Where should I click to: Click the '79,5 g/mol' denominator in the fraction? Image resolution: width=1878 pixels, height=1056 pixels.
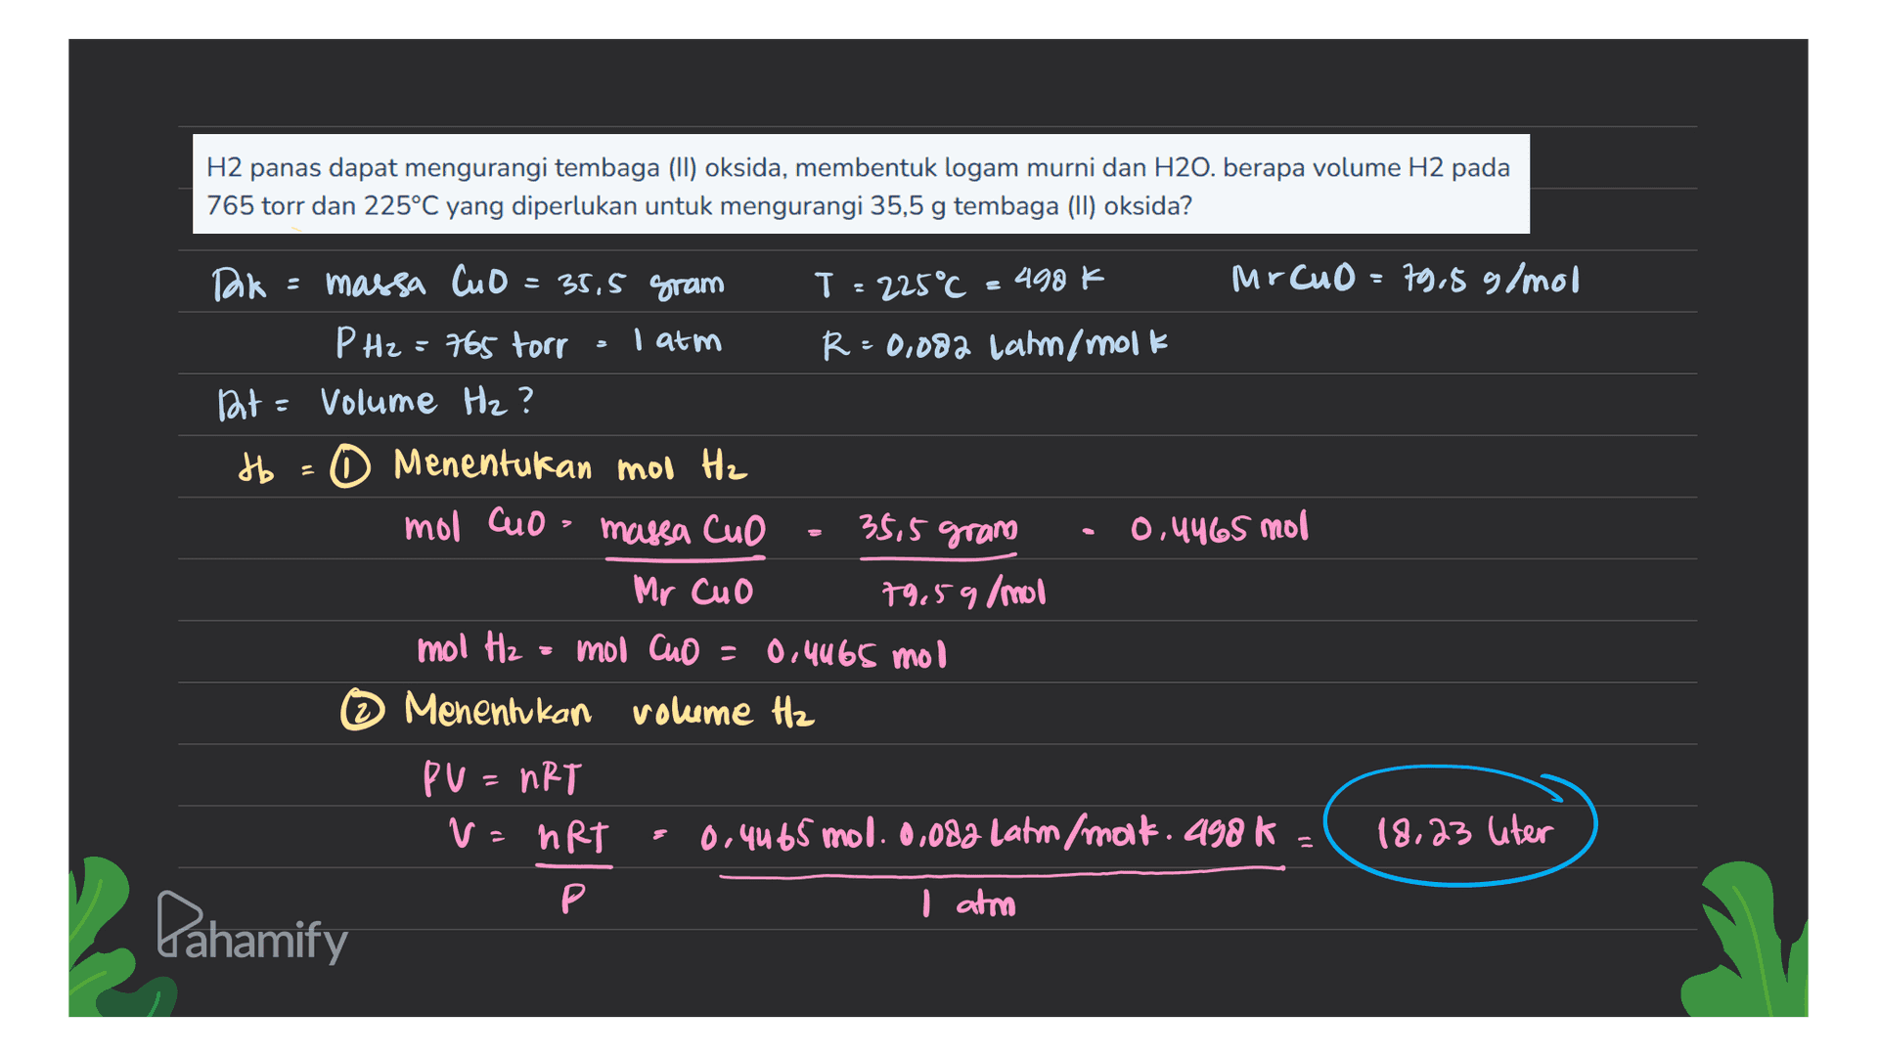coord(963,593)
